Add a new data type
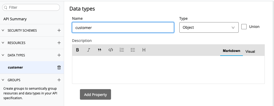 59,55
